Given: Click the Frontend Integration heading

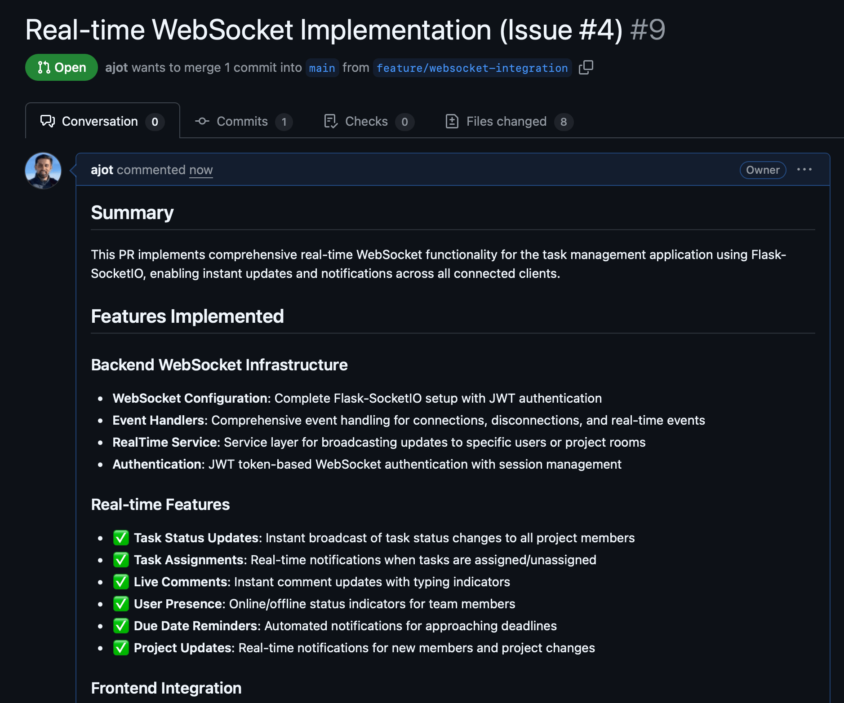Looking at the screenshot, I should click(x=166, y=688).
